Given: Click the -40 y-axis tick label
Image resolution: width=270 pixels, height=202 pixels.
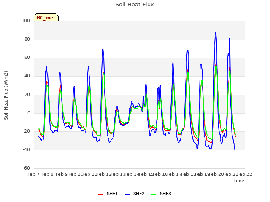Looking at the screenshot, I should (26, 150).
